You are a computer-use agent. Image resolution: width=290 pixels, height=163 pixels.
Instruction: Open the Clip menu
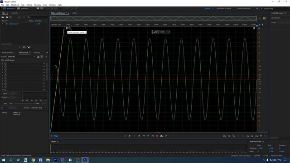[x=23, y=5]
